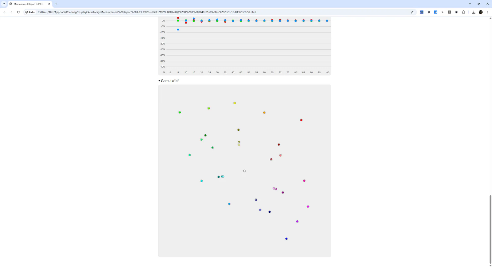The image size is (492, 267).
Task: Select the Measurement Report 3.8.9.3 tab
Action: (x=29, y=4)
